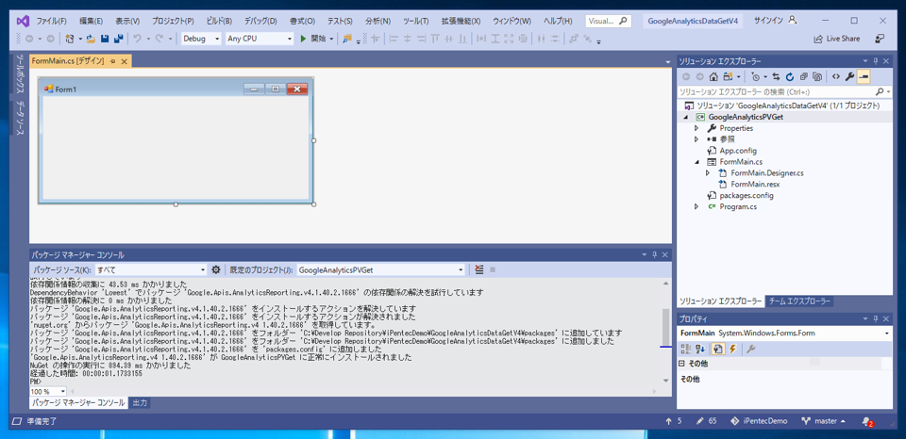
Task: Click the notifications bell in status bar
Action: [866, 421]
